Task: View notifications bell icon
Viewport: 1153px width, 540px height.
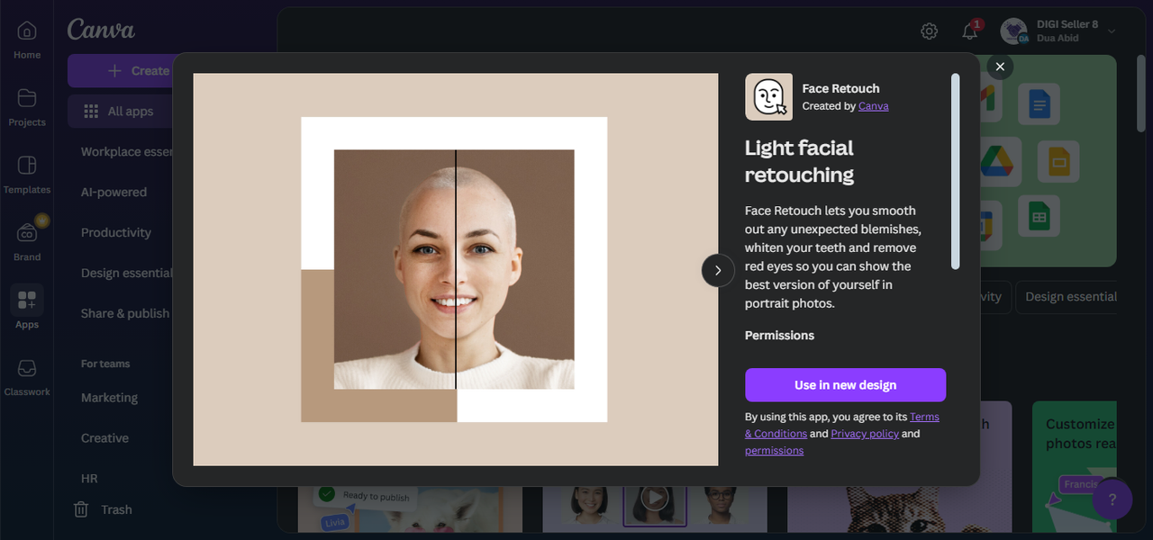Action: coord(970,31)
